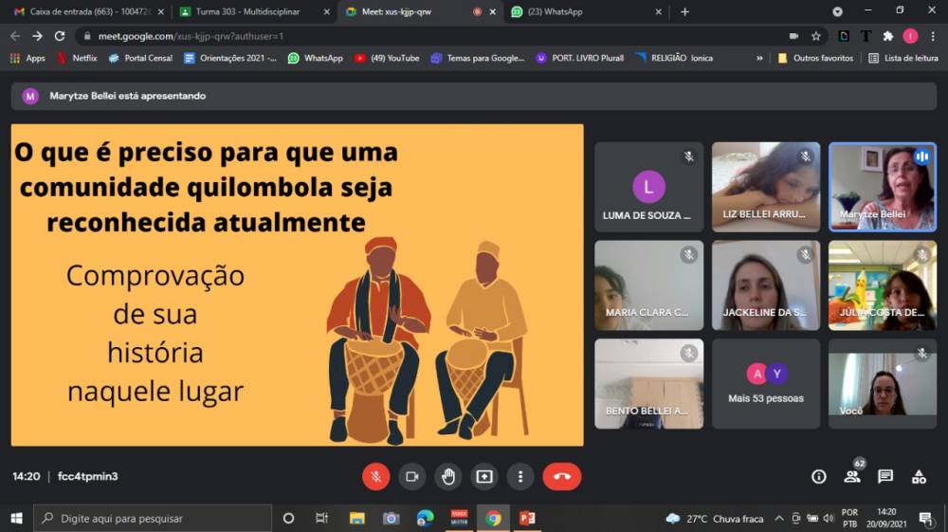Open the chat messages panel
The height and width of the screenshot is (532, 948).
coord(885,476)
